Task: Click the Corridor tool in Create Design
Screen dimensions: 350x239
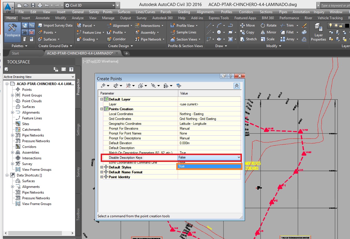Action: point(116,39)
